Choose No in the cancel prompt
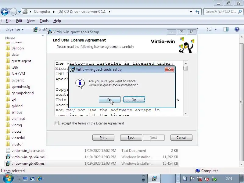244x183 pixels. coord(134,99)
